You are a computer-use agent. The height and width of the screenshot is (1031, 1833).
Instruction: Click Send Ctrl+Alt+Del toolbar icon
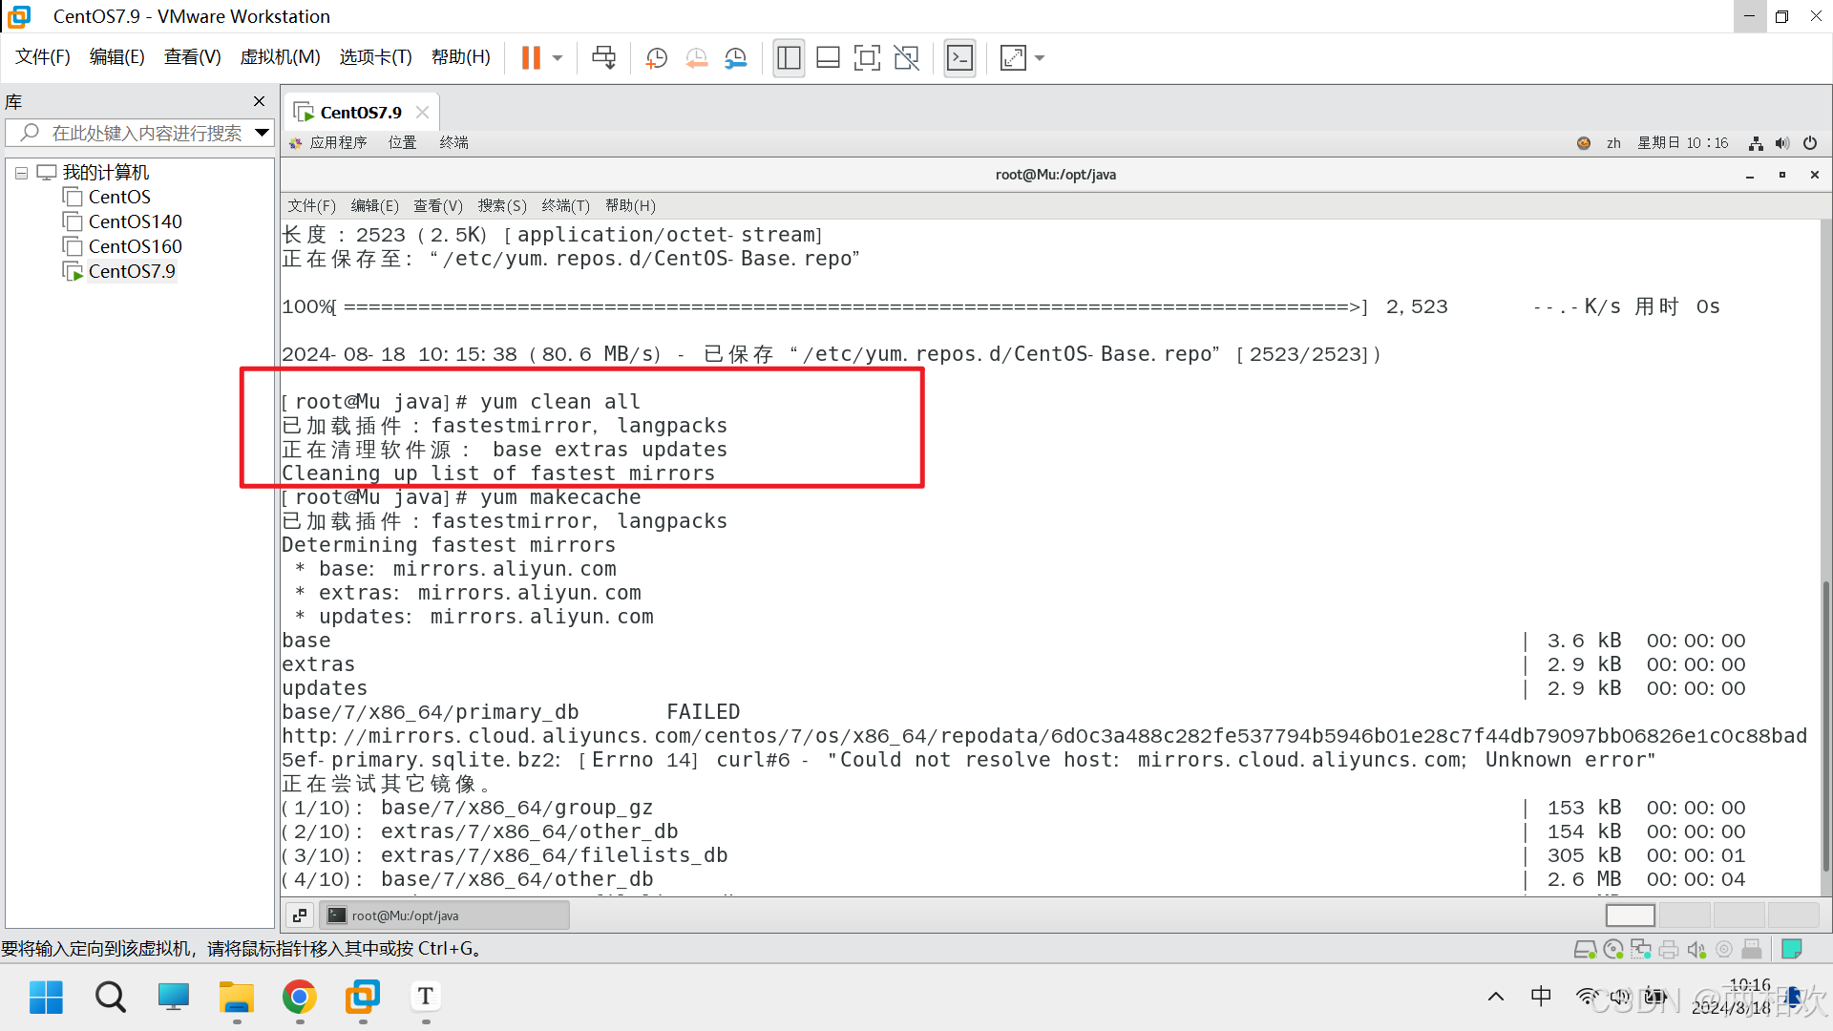coord(603,58)
